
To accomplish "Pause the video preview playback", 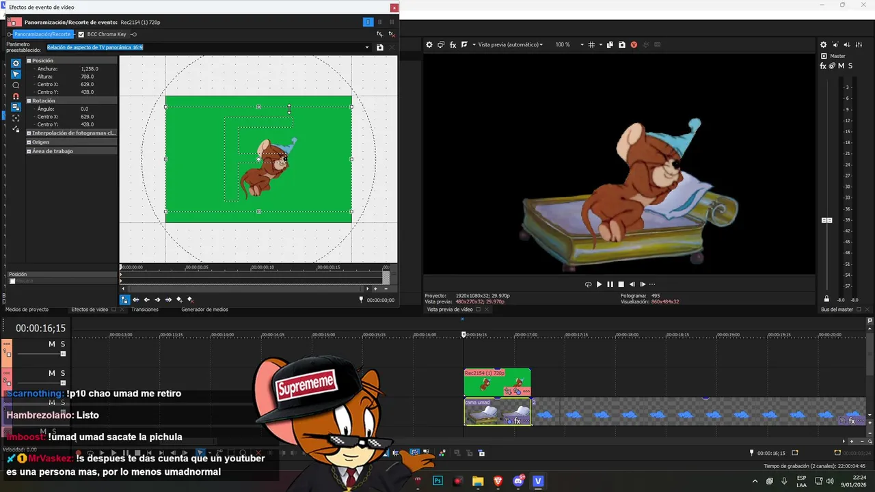I will click(610, 284).
